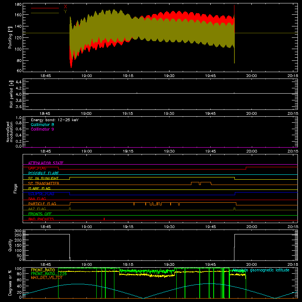This screenshot has width=302, height=302.
Task: Click the red BAD_PACKETS spike marker
Action: pyautogui.click(x=104, y=219)
